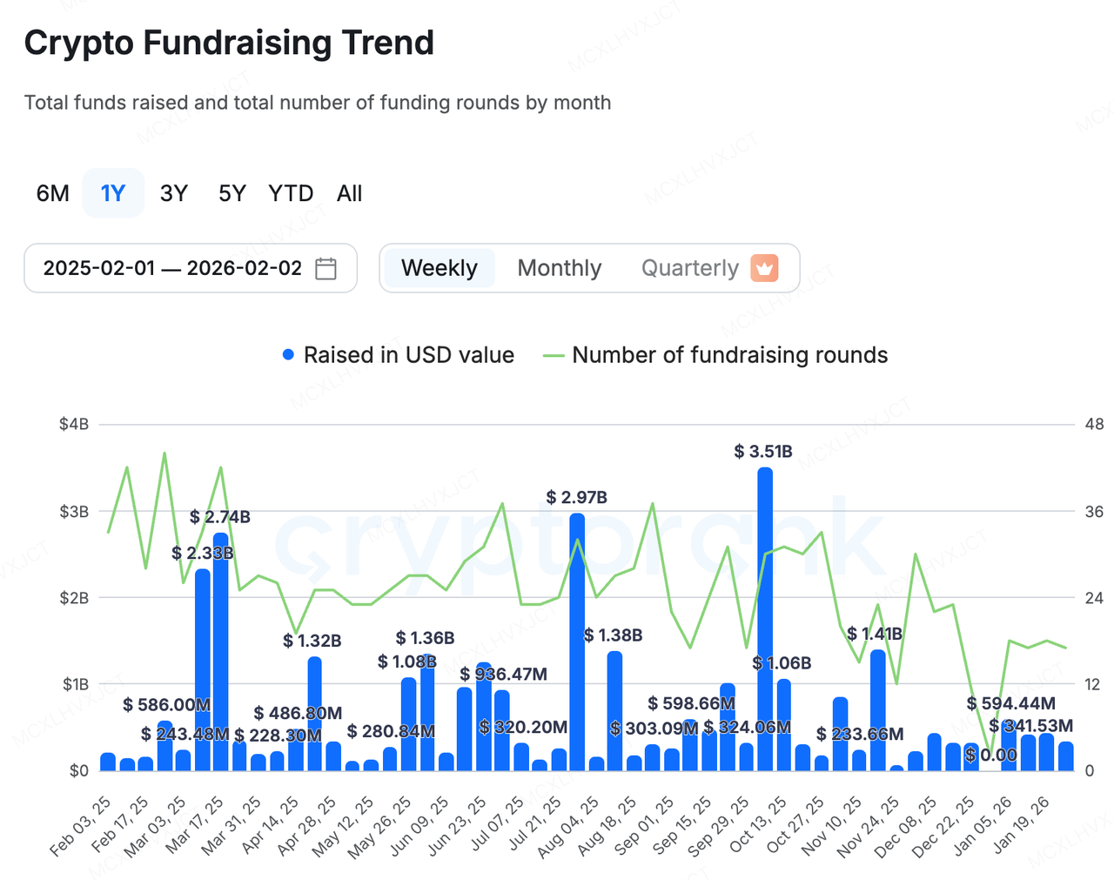Switch to Monthly interval
1114x880 pixels.
(559, 268)
